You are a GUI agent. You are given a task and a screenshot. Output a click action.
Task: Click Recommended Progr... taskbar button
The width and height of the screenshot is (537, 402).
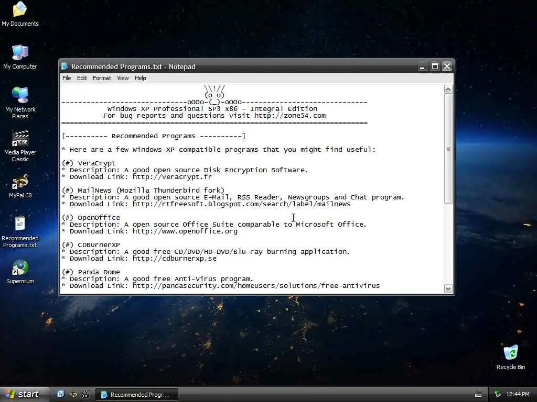pyautogui.click(x=136, y=395)
